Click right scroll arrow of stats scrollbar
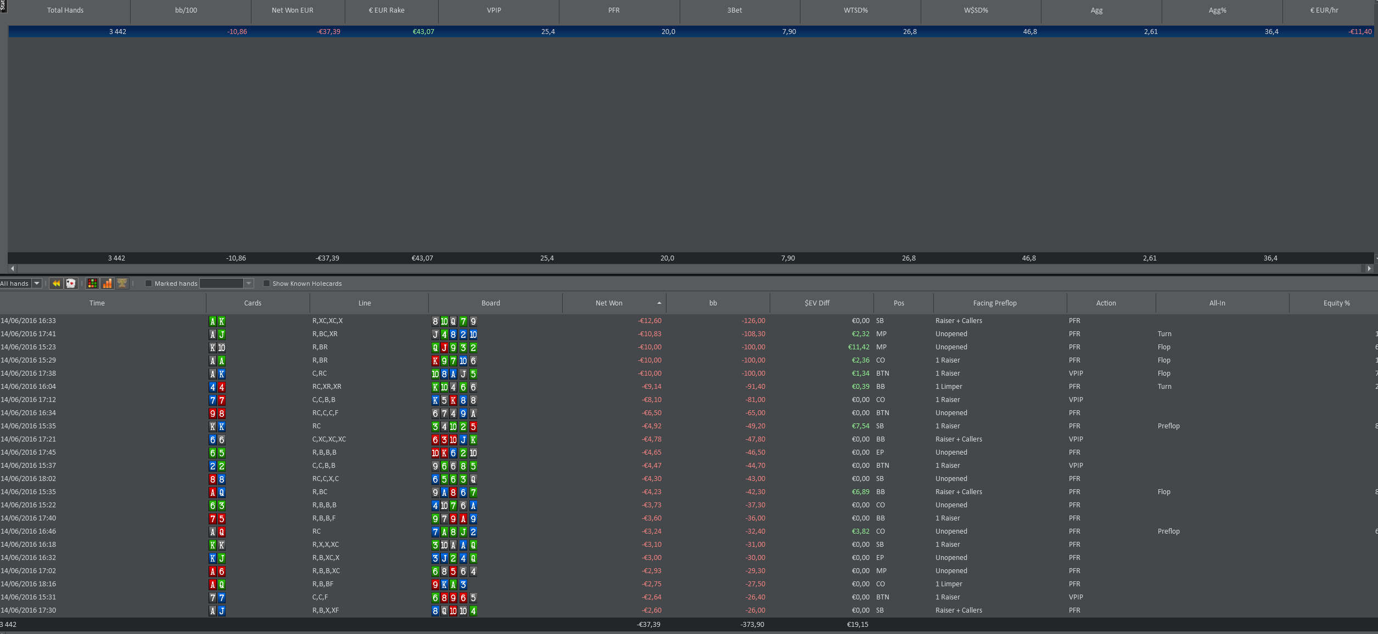This screenshot has height=634, width=1378. point(1369,269)
